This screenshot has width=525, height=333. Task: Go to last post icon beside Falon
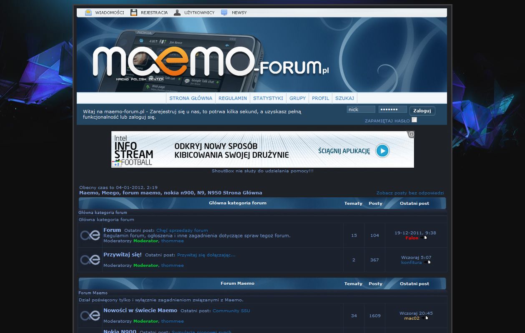[x=424, y=238]
